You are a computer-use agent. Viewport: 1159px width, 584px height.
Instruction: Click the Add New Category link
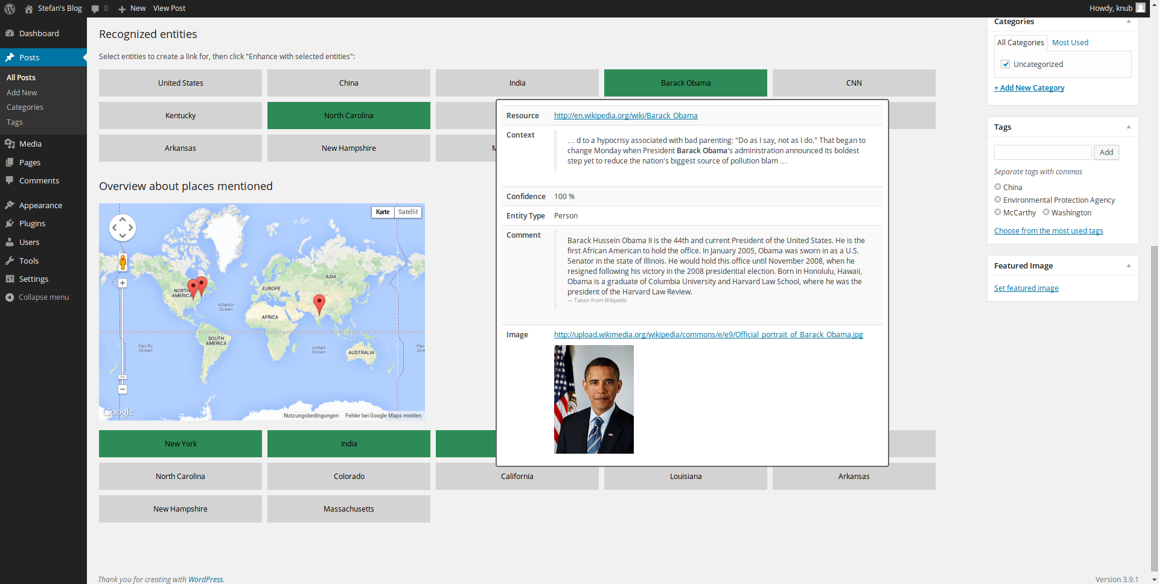[x=1029, y=87]
